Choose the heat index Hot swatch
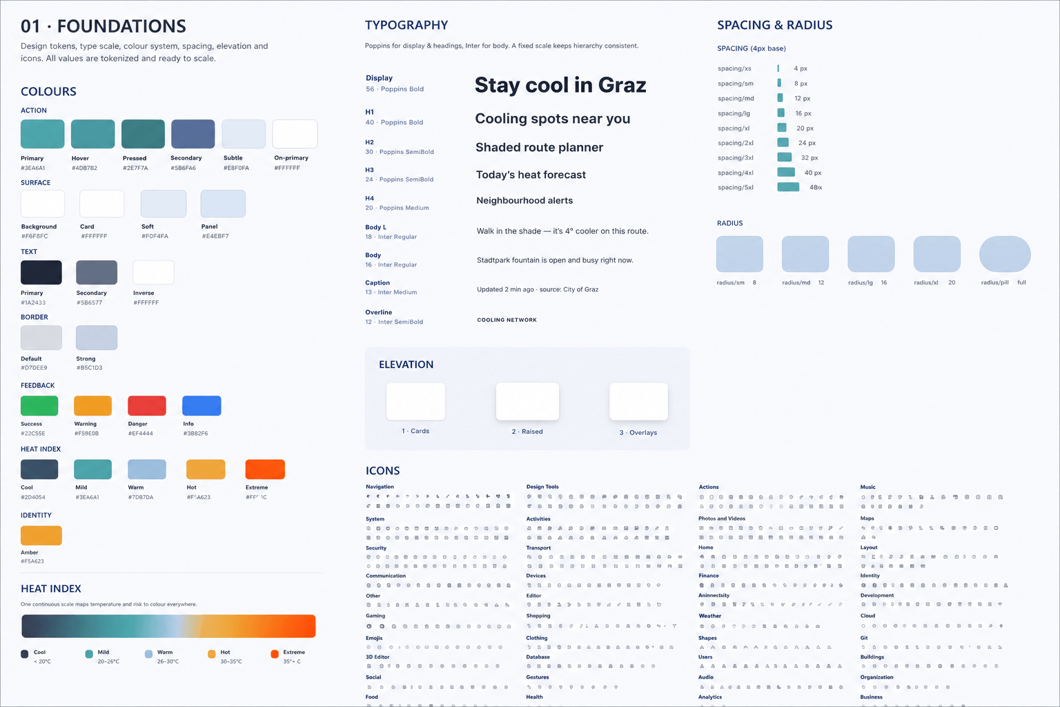The height and width of the screenshot is (707, 1060). pyautogui.click(x=206, y=469)
